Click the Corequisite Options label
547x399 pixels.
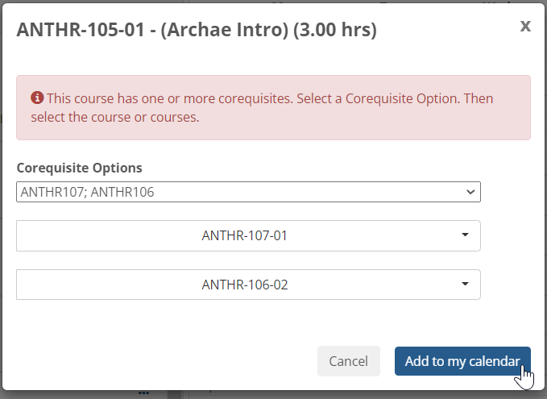click(x=79, y=168)
